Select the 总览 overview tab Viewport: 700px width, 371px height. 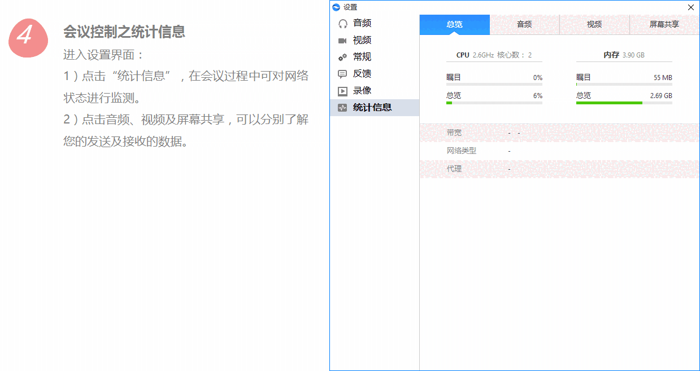tap(454, 25)
